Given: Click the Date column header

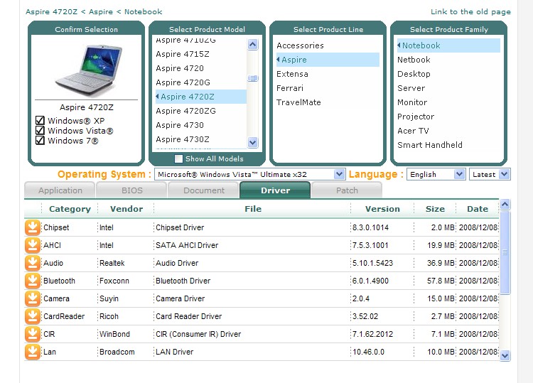Looking at the screenshot, I should (478, 209).
